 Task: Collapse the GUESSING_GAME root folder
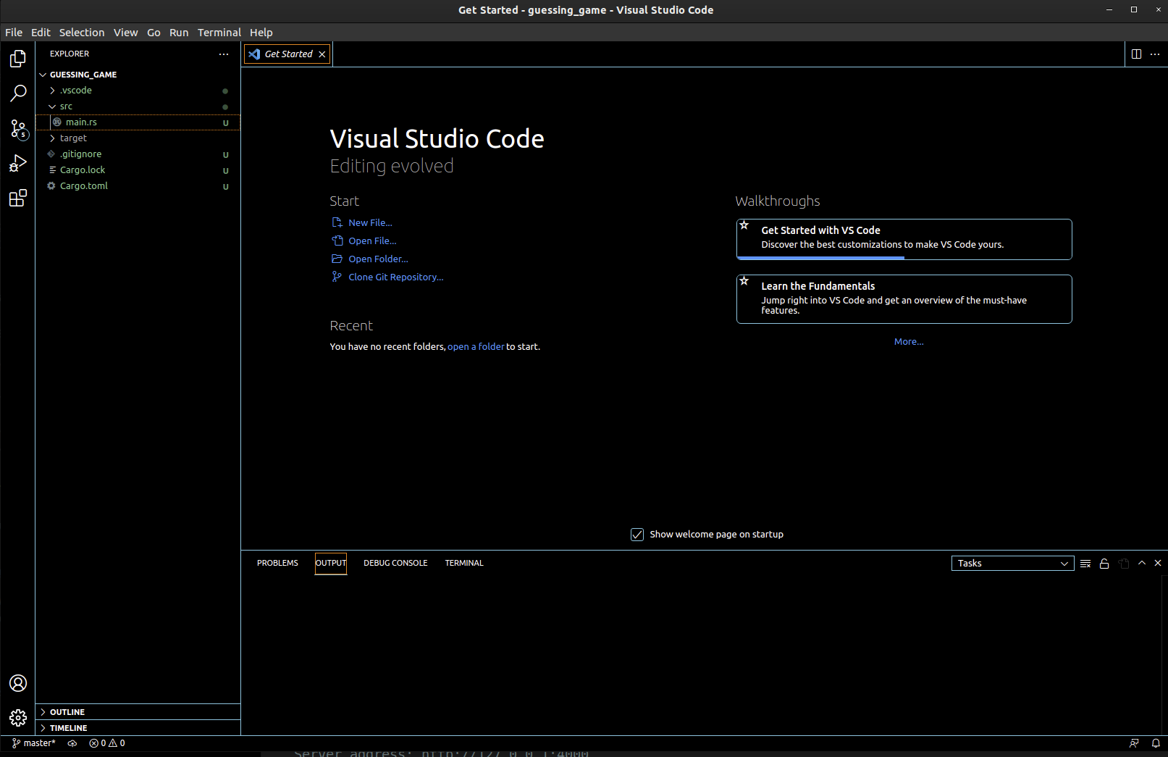coord(43,75)
